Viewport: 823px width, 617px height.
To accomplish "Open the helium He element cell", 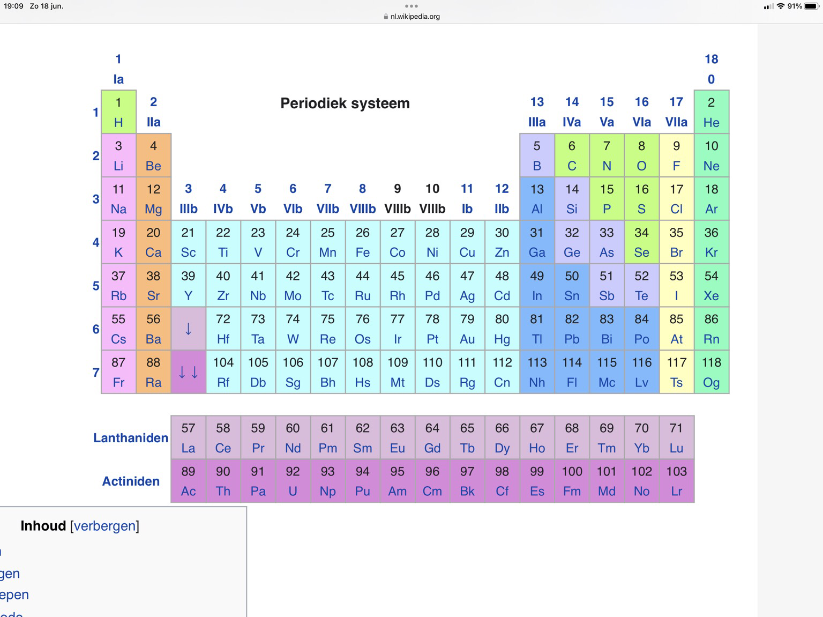I will [711, 122].
